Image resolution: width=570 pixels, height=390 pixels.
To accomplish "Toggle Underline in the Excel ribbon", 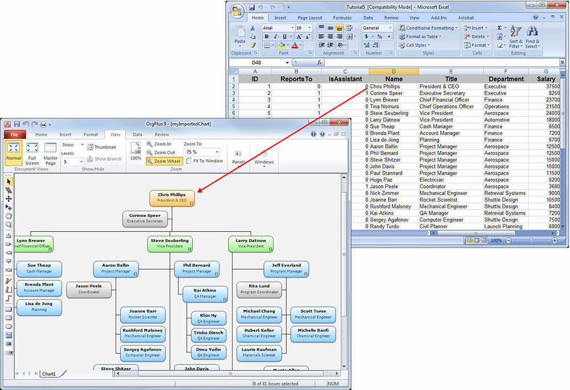I will click(x=284, y=36).
